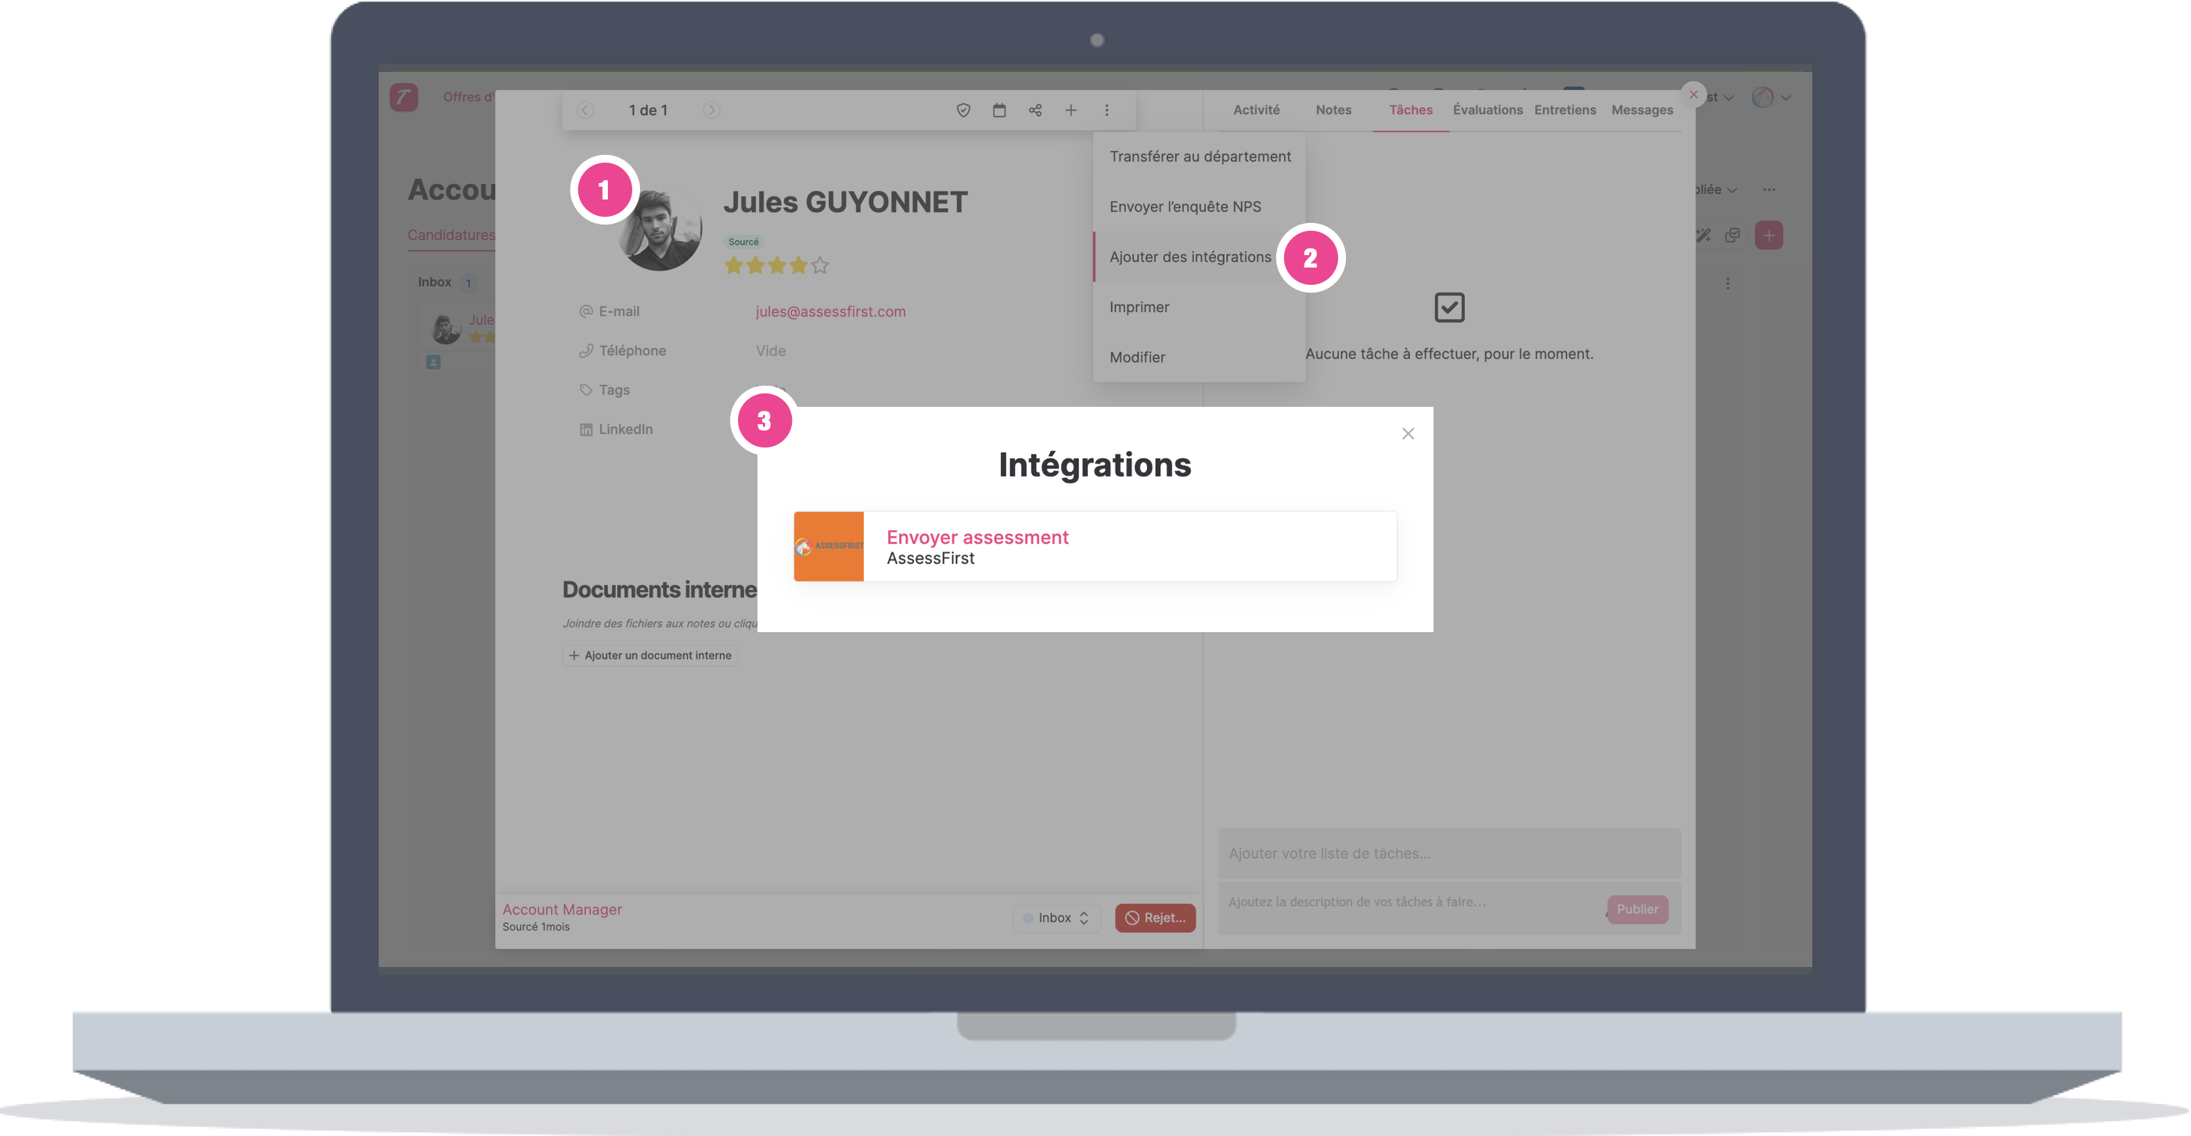Switch to the Évaluations tab

coord(1487,110)
